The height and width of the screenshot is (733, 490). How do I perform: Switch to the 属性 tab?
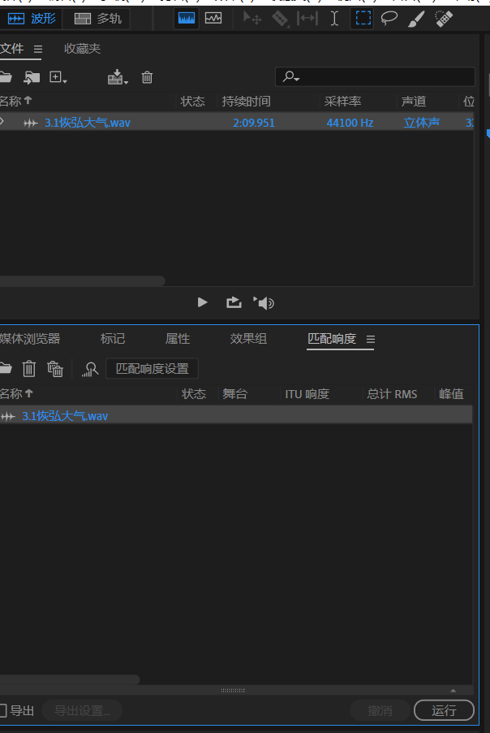178,338
